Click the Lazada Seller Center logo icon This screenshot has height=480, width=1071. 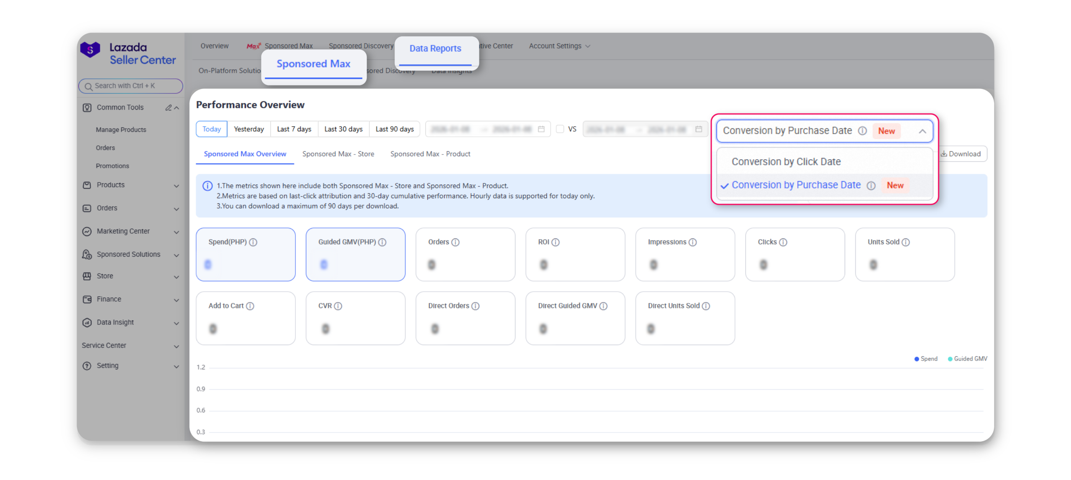click(x=90, y=50)
